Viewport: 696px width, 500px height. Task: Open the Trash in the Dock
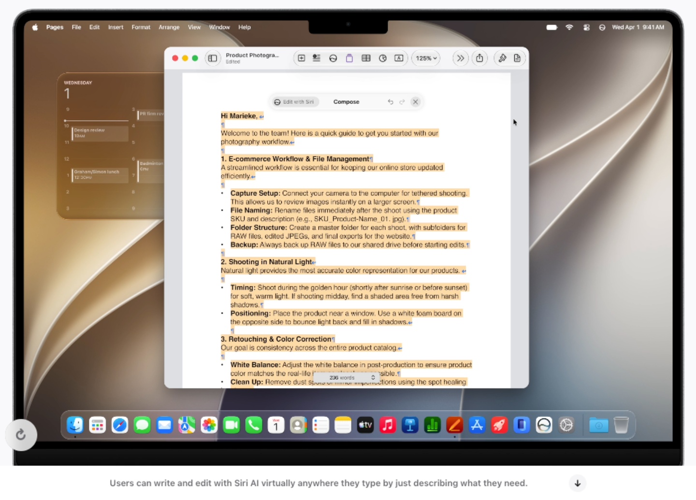pyautogui.click(x=621, y=425)
